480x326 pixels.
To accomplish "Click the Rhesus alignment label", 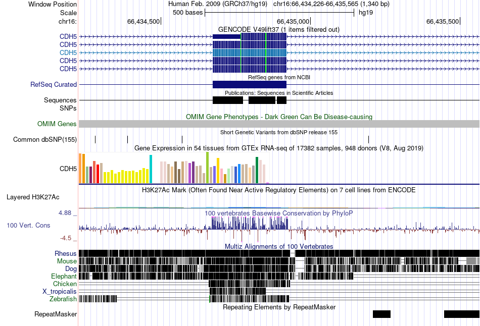I will point(66,253).
